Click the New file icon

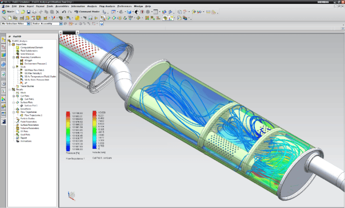coord(18,12)
